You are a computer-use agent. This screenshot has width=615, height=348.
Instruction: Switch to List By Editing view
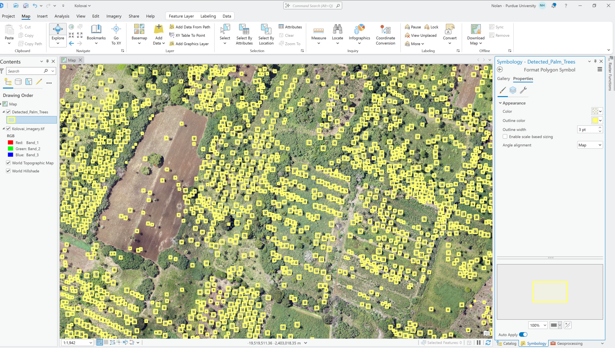click(x=39, y=82)
